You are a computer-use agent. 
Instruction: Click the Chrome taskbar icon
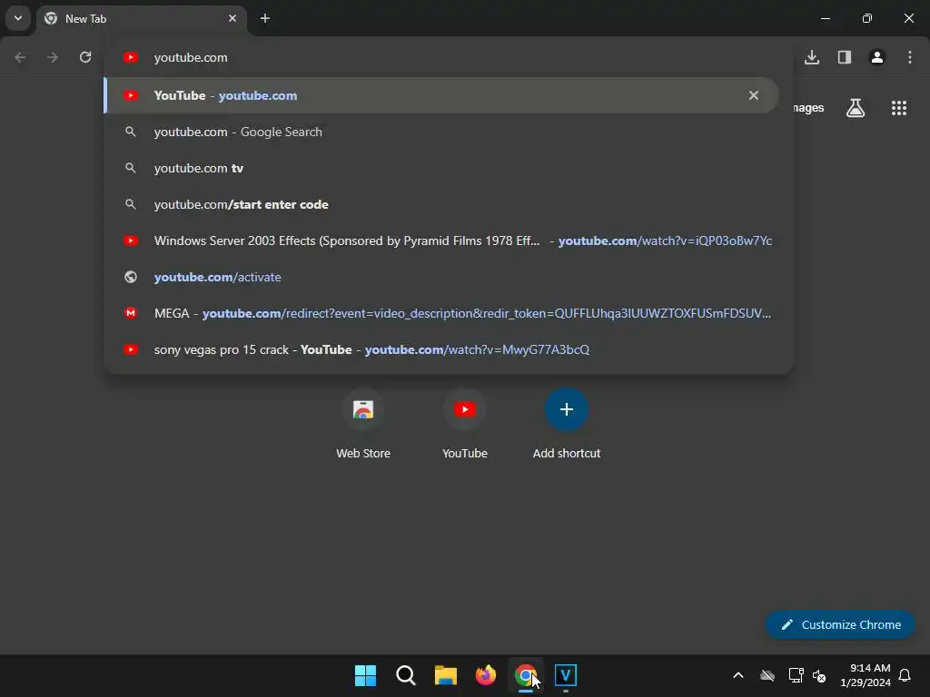pos(526,675)
